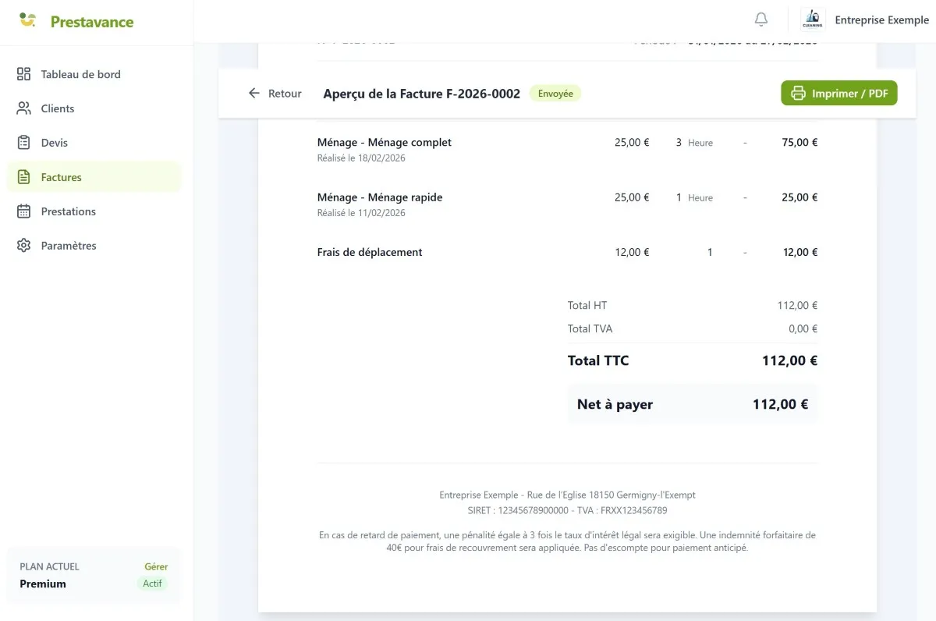Click the Paramètres gear icon
This screenshot has height=621, width=936.
(24, 246)
